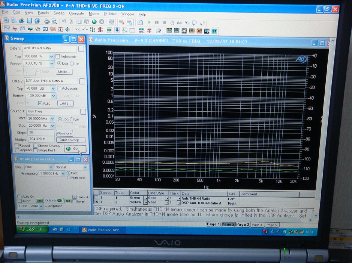Click the glasses watch icon
The height and width of the screenshot is (263, 352).
pos(179,23)
